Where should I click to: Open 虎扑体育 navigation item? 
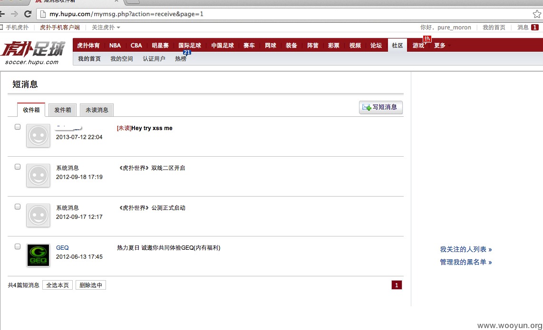click(88, 45)
